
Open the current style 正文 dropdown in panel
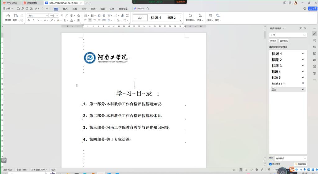pos(288,35)
